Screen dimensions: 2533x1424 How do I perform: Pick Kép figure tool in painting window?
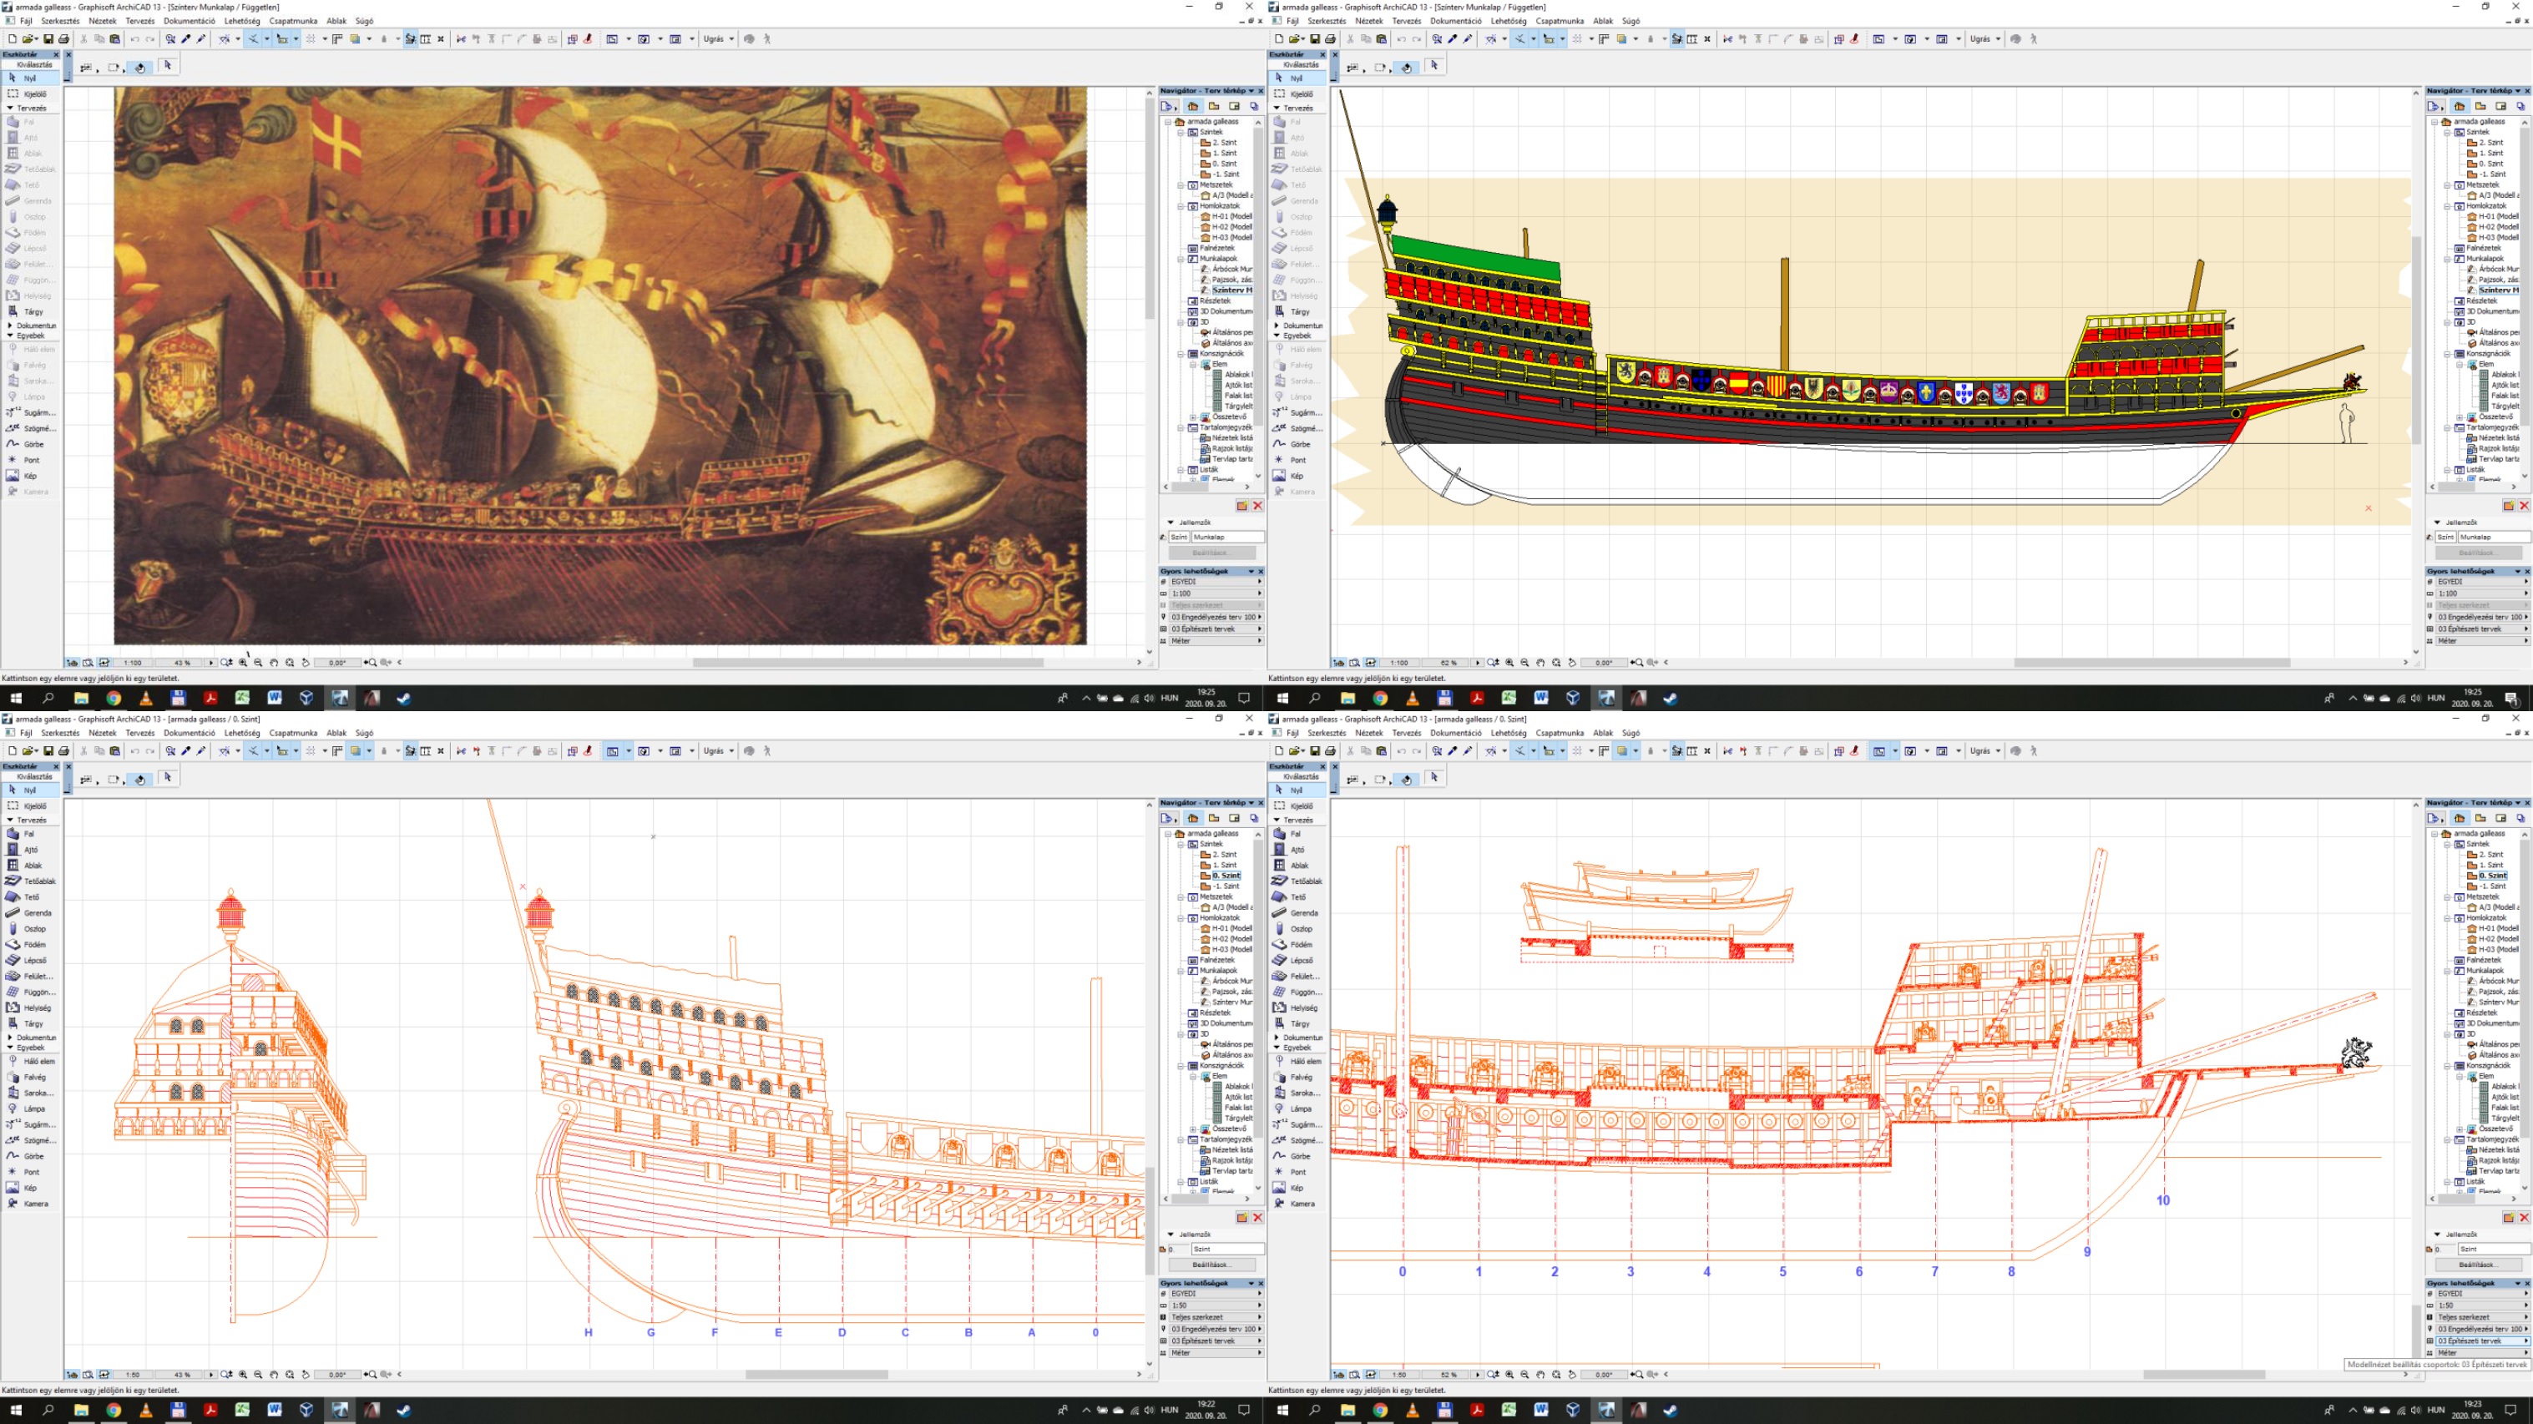click(29, 476)
